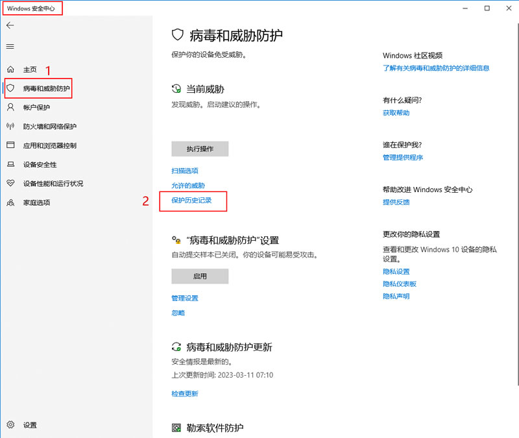Click 获取帮助 link
The image size is (519, 438).
click(x=396, y=113)
